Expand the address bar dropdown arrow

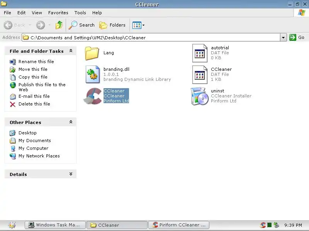click(x=284, y=37)
